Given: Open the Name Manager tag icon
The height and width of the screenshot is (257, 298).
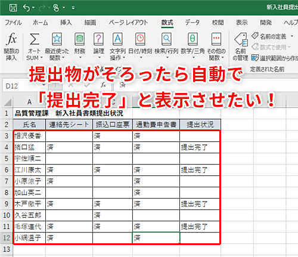Looking at the screenshot, I should point(241,39).
